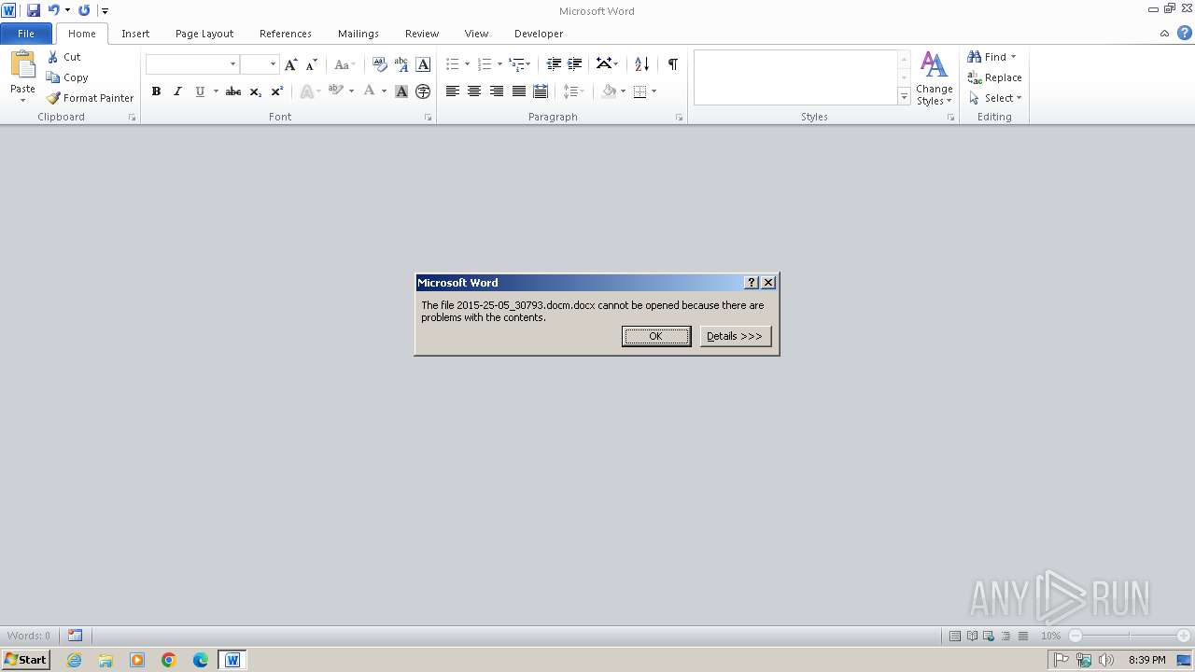Switch to the Review tab
This screenshot has height=672, width=1195.
coord(422,34)
